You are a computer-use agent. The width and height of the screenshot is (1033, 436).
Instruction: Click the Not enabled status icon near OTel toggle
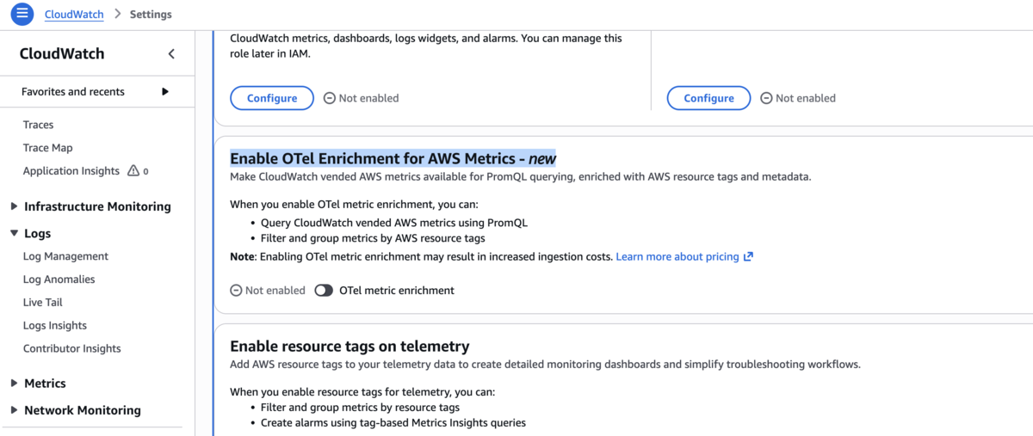(x=236, y=291)
